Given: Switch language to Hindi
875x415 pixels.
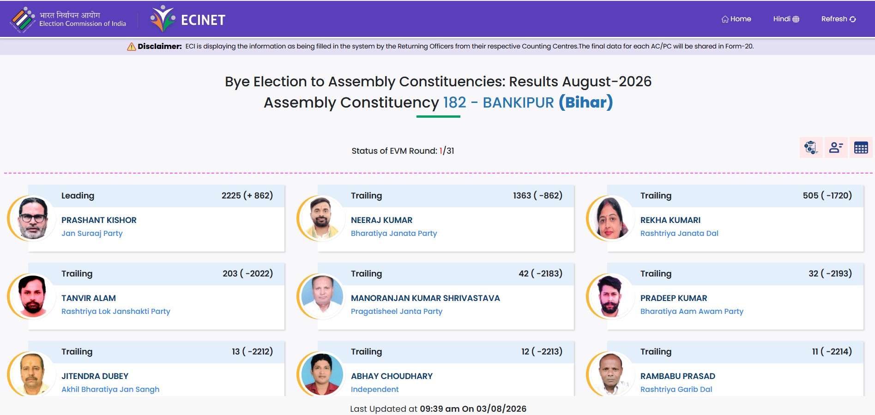Looking at the screenshot, I should 786,19.
